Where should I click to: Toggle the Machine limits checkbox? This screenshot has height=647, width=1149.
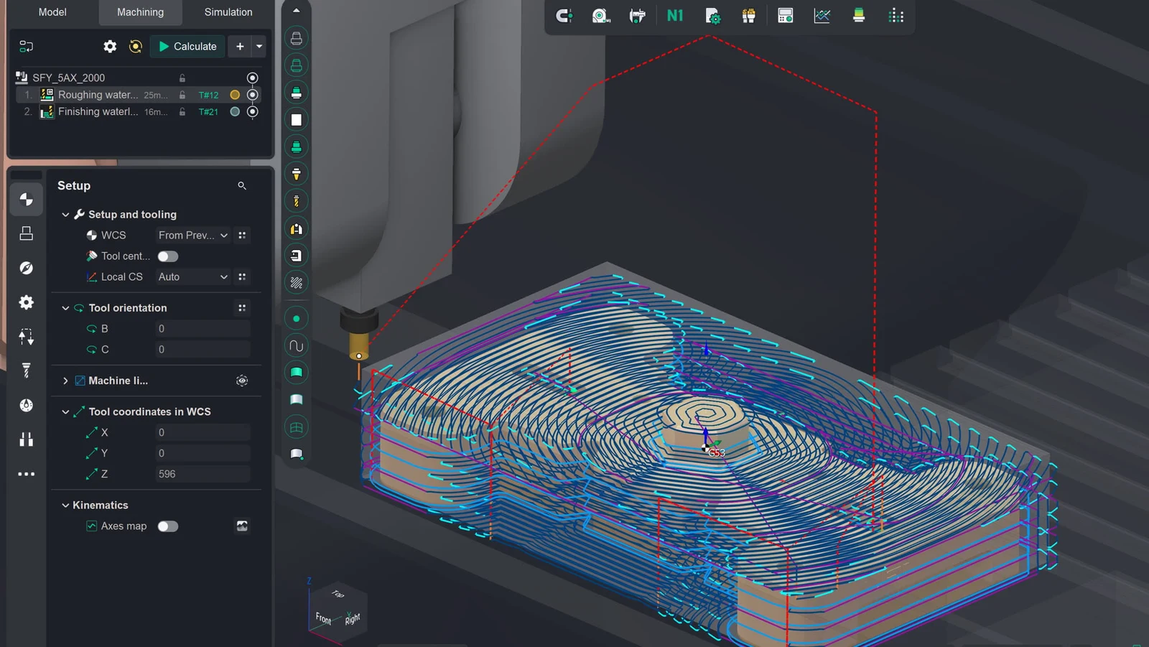click(80, 381)
